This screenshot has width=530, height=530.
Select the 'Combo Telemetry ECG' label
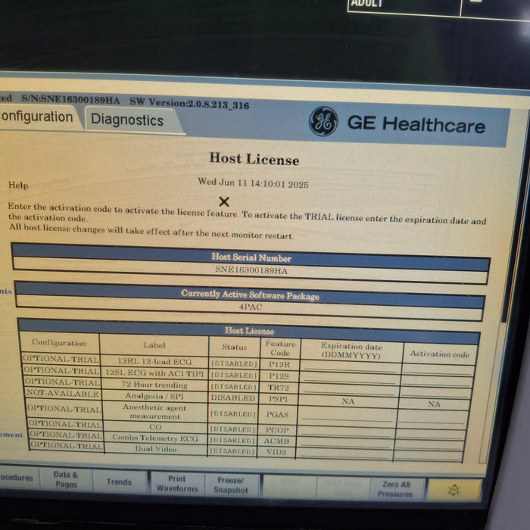tap(155, 438)
